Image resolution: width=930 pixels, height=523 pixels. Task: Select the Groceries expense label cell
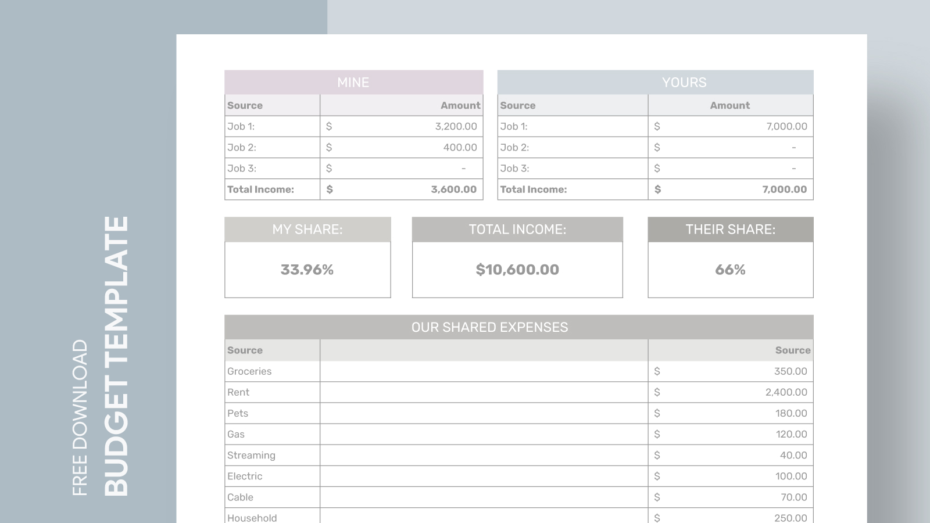[272, 371]
